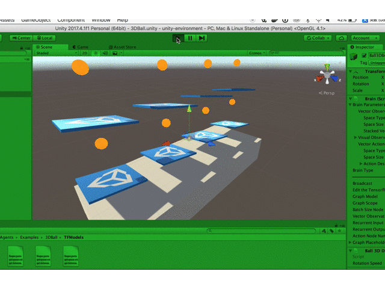Click the green Y axis cone on gizmo
Viewport: 385px width, 289px height.
pos(327,67)
